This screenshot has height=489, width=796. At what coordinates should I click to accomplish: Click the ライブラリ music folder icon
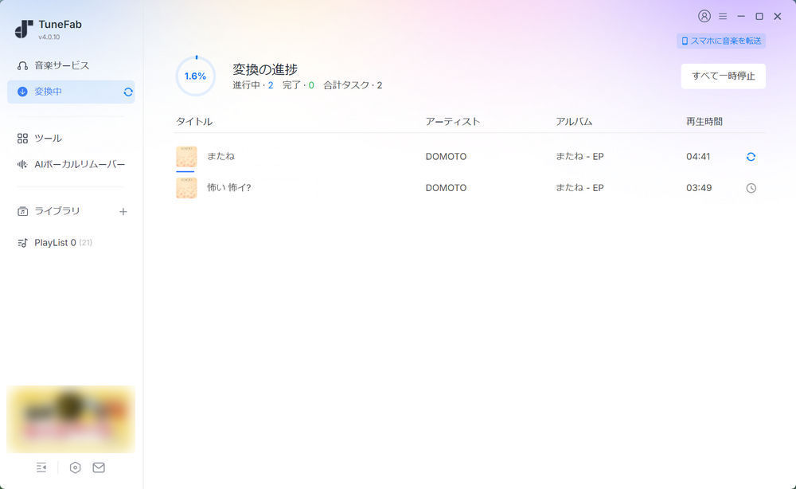point(22,211)
